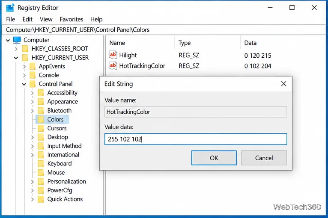The image size is (328, 218).
Task: Click the Quick Actions folder icon
Action: click(41, 199)
